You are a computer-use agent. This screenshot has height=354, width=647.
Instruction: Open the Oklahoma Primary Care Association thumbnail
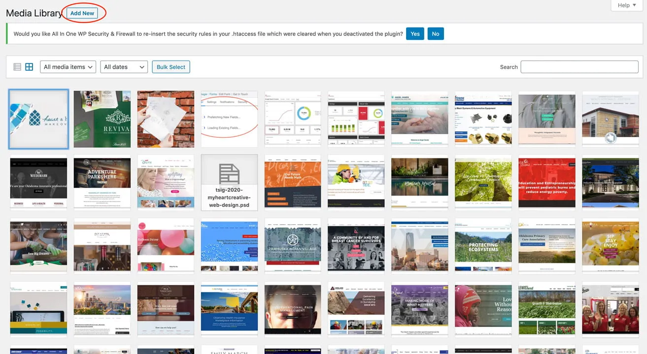click(547, 246)
